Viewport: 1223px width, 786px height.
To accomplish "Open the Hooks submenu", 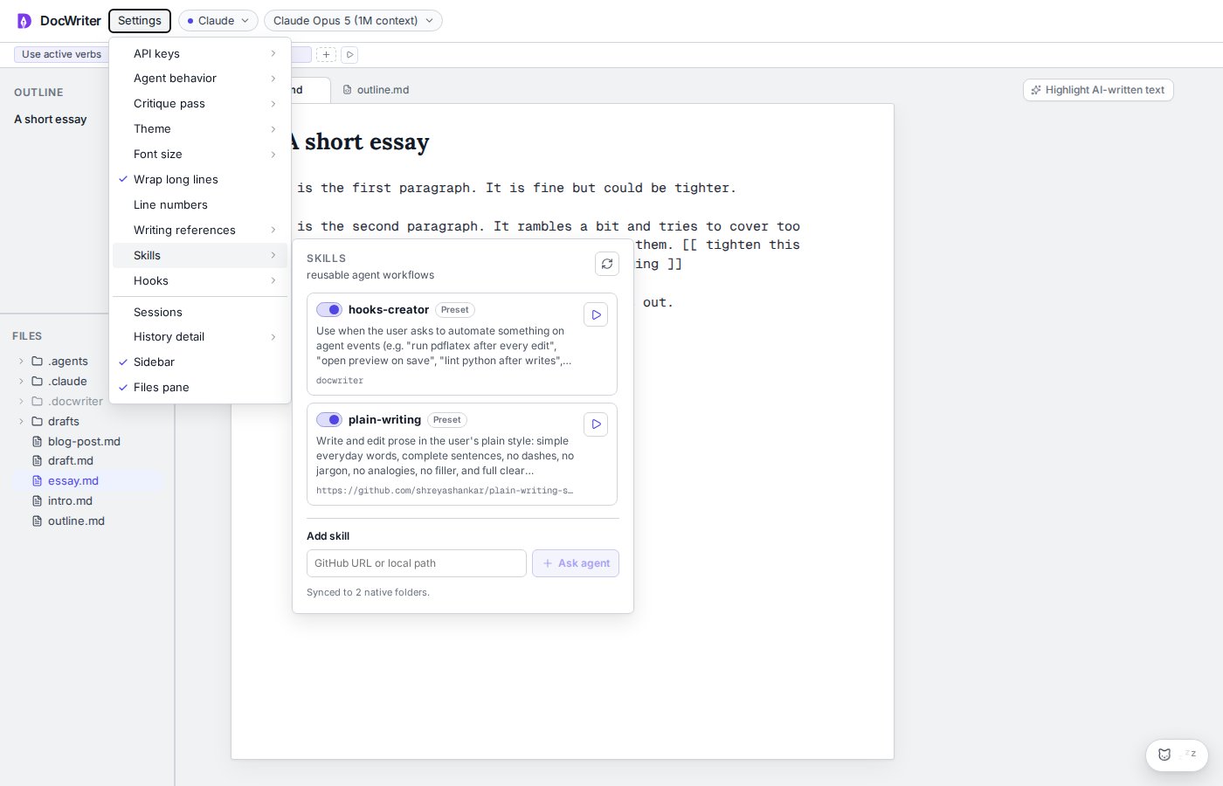I will (x=200, y=281).
